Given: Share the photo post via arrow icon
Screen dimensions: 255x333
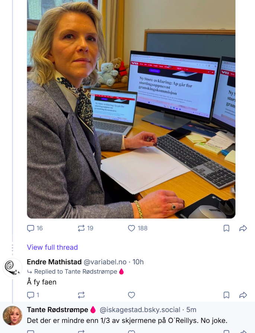Looking at the screenshot, I should (243, 228).
